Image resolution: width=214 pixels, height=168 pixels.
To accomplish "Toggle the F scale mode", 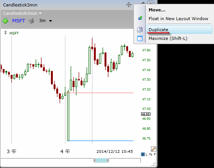I will pos(155,154).
